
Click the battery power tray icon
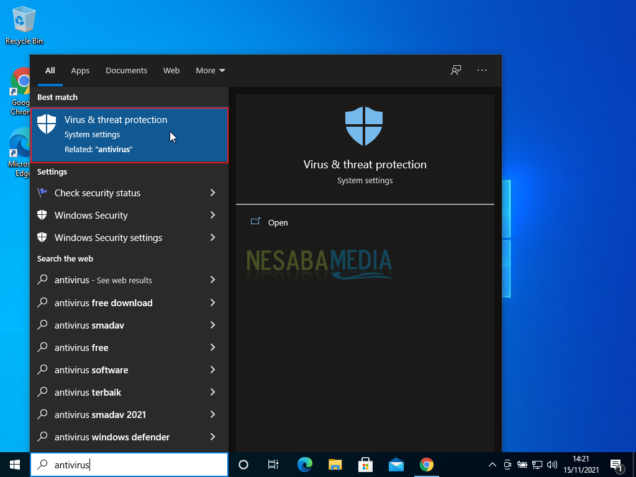tap(522, 465)
